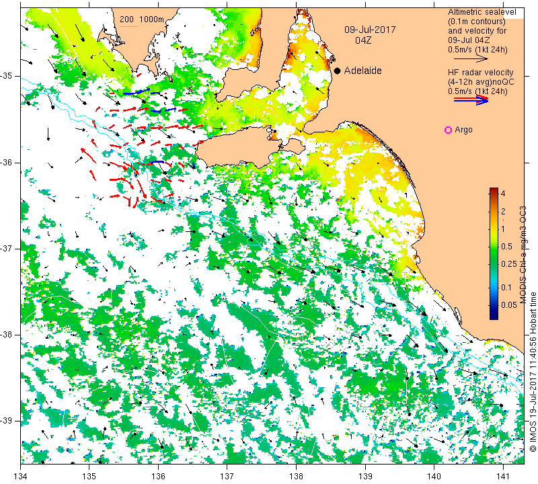Click the longitude 141 axis label
The height and width of the screenshot is (484, 538).
pyautogui.click(x=503, y=477)
